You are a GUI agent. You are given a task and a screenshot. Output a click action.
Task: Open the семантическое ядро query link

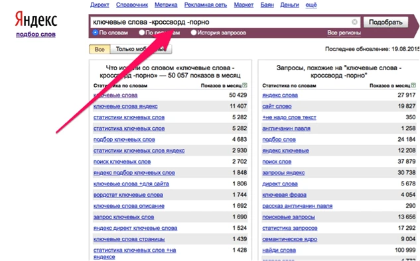(289, 239)
